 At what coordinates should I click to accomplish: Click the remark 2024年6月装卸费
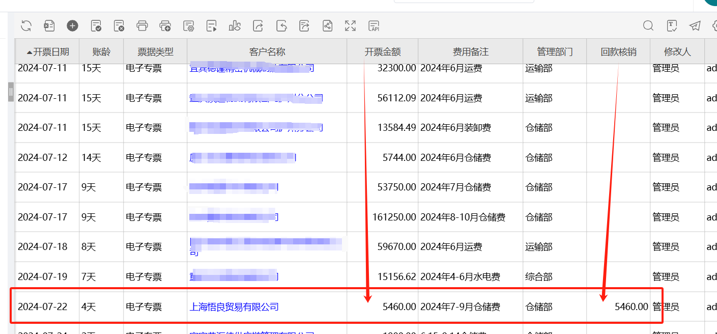[455, 128]
